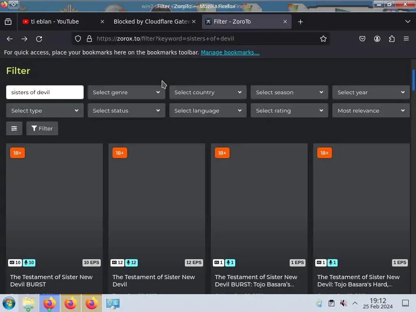Close the Filter - ZoroTo tab

[x=285, y=22]
